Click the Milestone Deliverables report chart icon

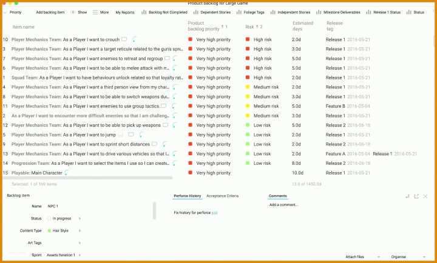319,12
